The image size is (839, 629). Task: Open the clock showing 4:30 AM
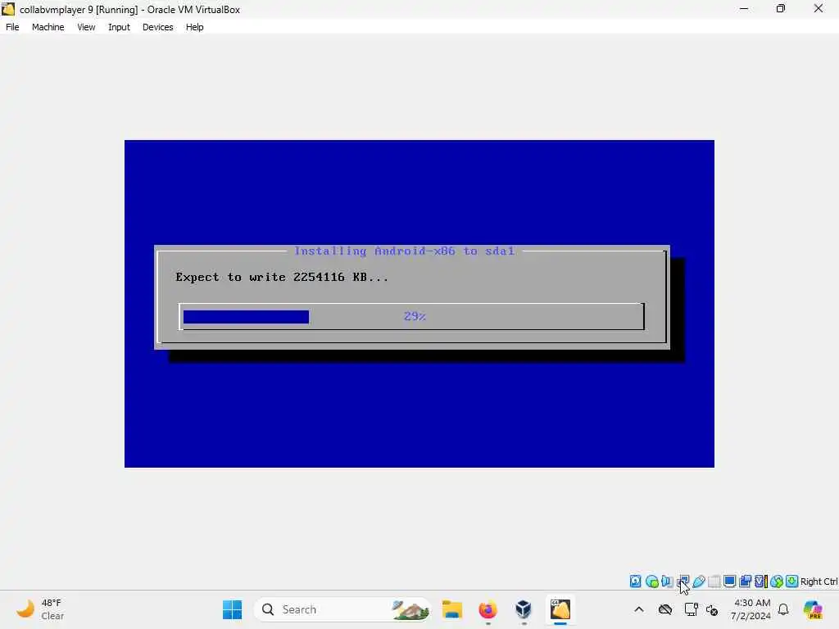point(752,609)
